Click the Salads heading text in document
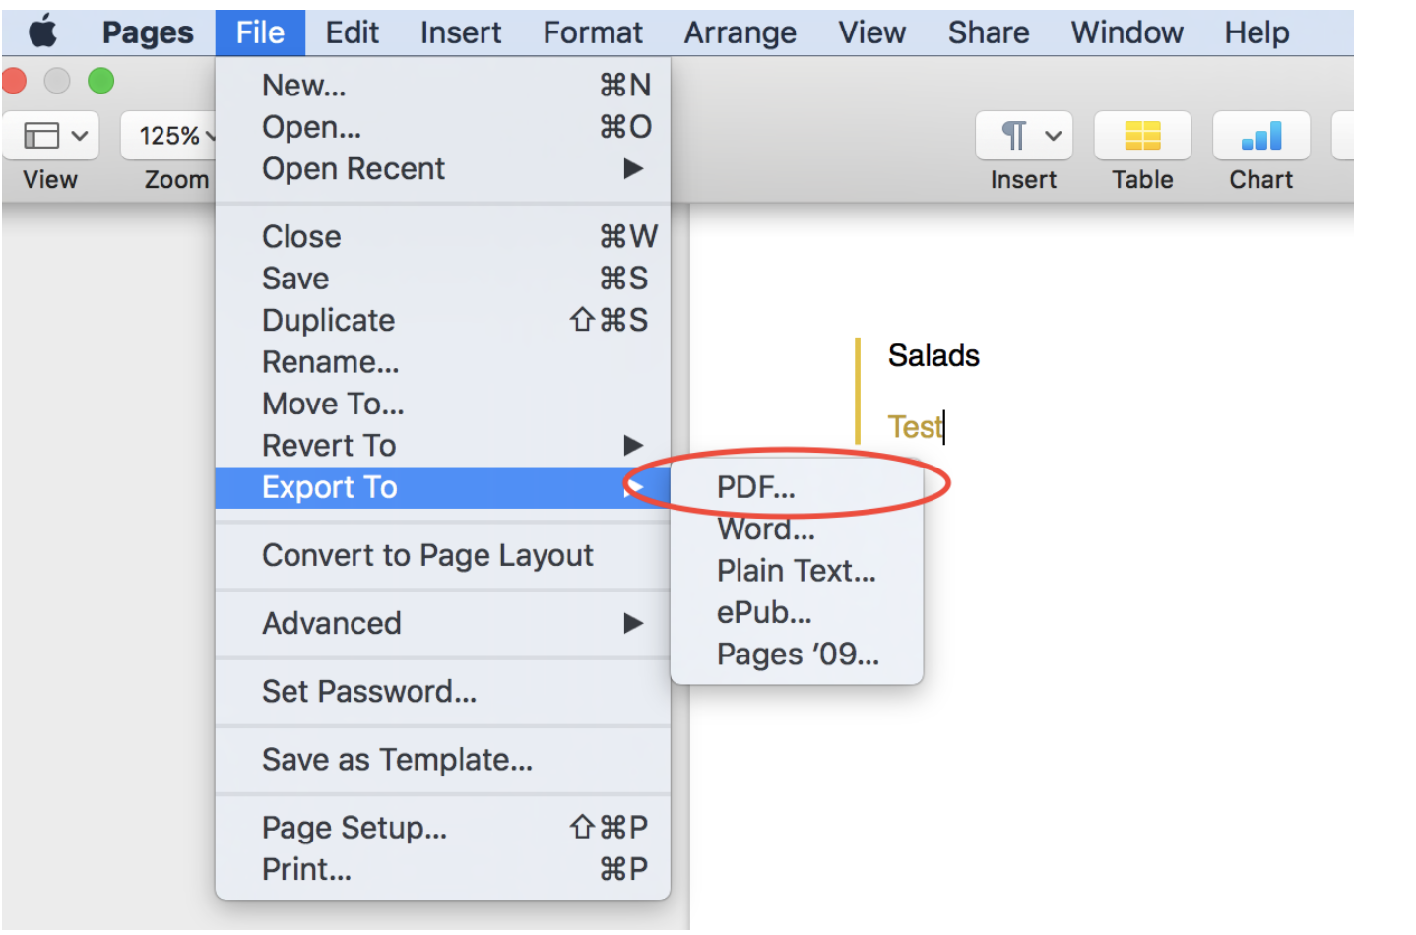1416x935 pixels. click(x=933, y=355)
